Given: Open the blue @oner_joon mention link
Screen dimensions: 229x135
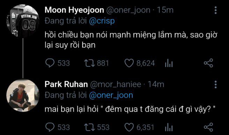Looking at the screenshot, I should click(x=111, y=95).
